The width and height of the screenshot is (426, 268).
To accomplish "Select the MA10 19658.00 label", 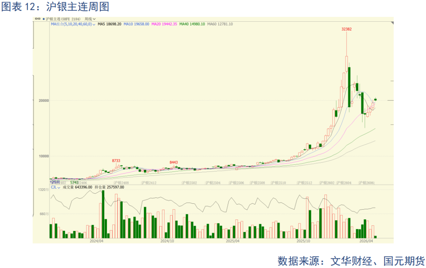I will [x=136, y=24].
